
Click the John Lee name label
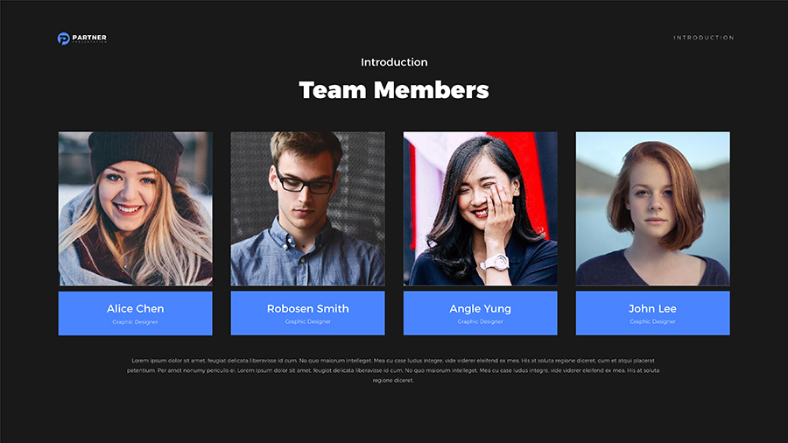[652, 308]
